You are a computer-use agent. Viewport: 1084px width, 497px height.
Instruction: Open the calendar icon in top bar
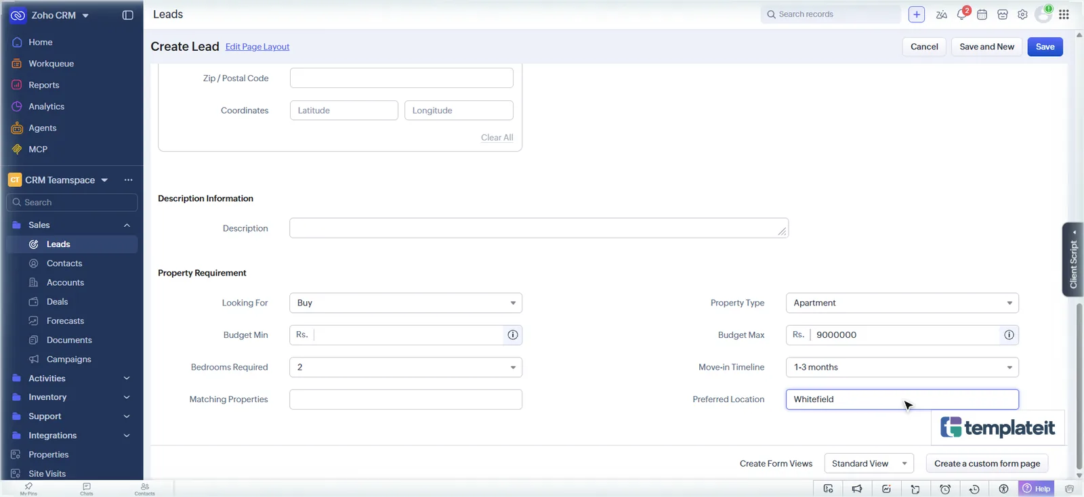point(982,14)
